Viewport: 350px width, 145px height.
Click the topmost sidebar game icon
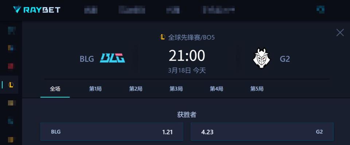pyautogui.click(x=11, y=30)
